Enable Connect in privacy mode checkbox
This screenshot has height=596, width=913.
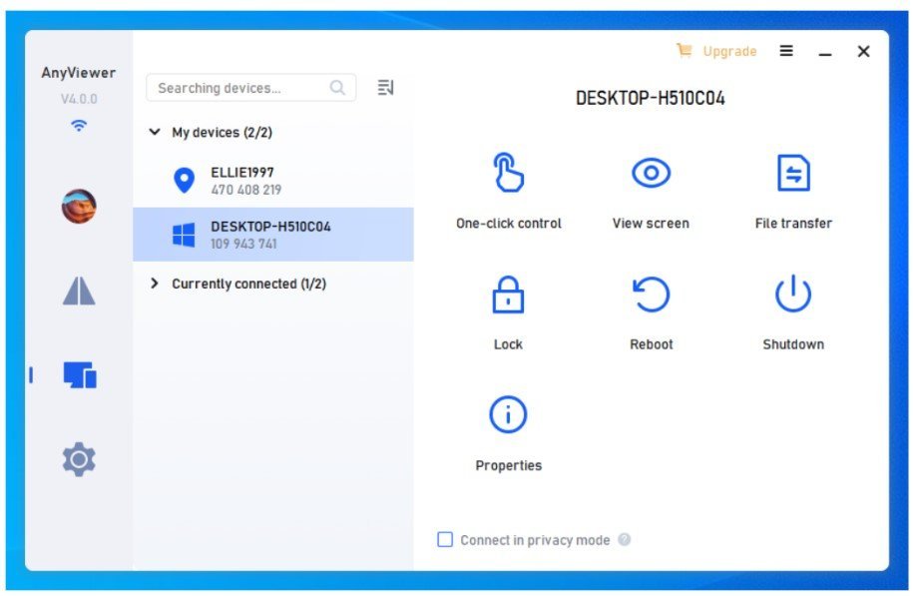pyautogui.click(x=445, y=540)
